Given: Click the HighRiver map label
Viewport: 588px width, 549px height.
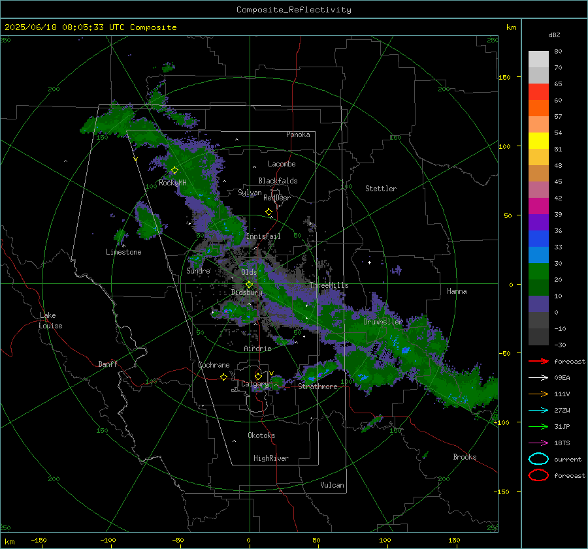Looking at the screenshot, I should pos(271,458).
